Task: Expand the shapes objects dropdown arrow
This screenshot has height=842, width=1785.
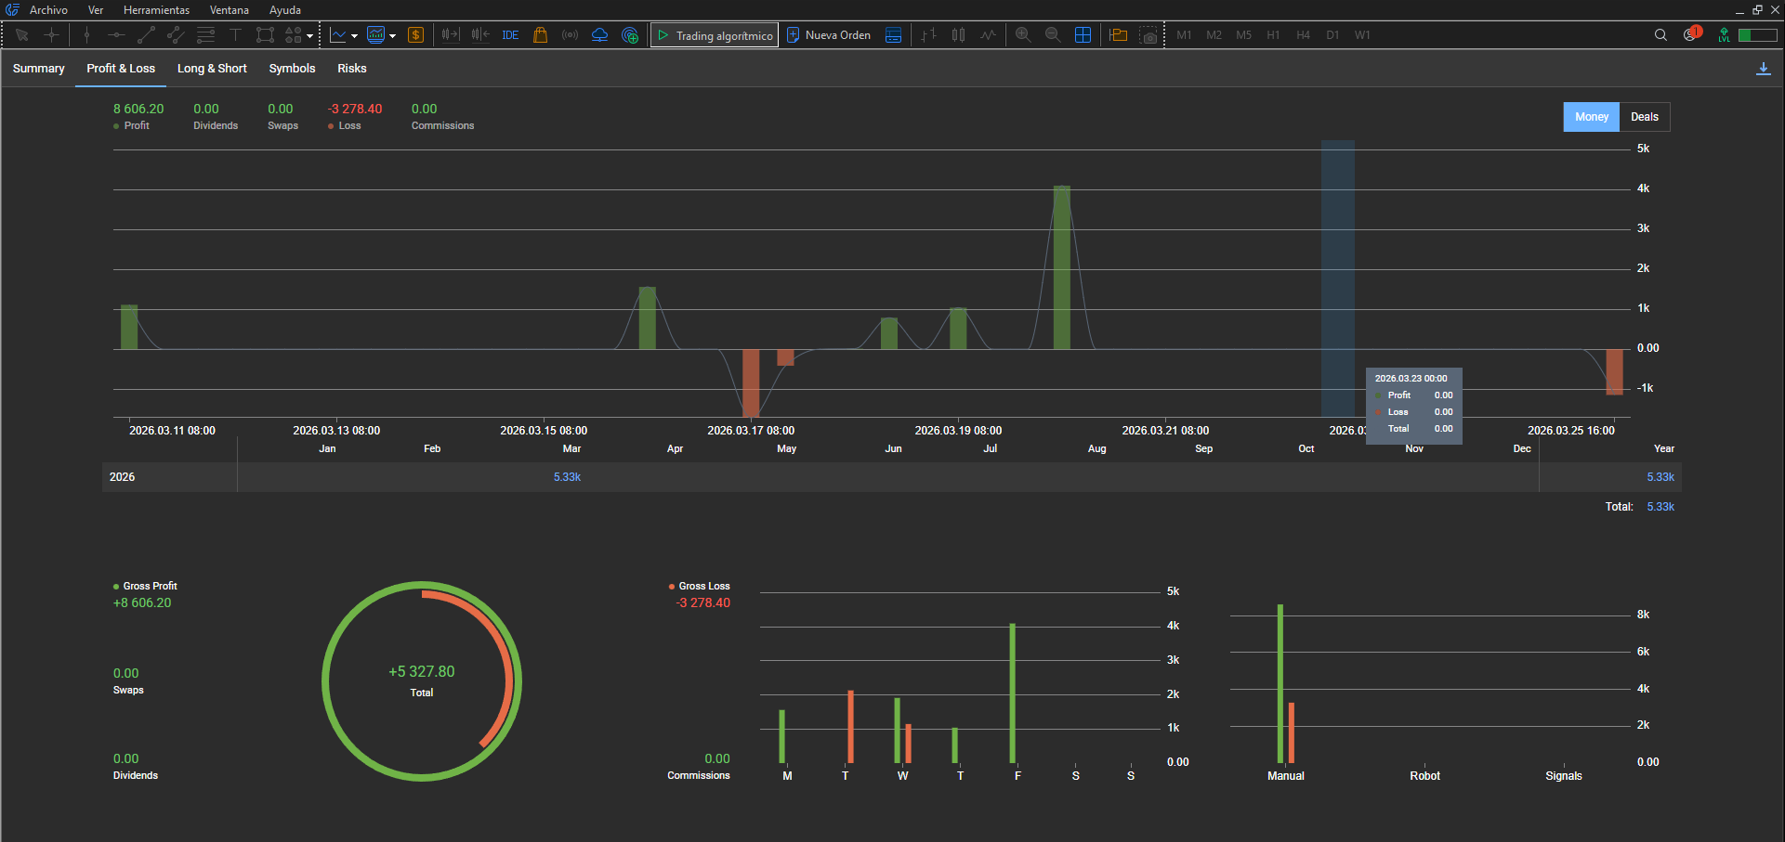Action: click(x=310, y=36)
